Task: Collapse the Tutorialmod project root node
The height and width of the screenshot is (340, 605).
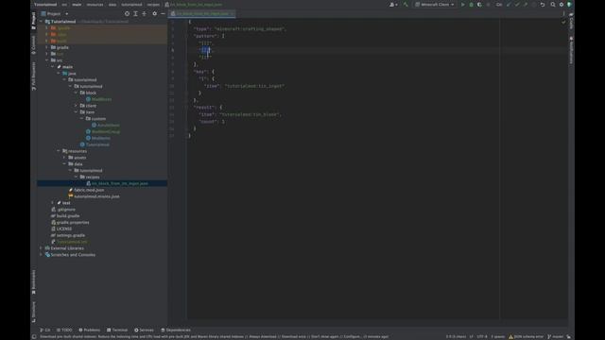Action: tap(42, 22)
